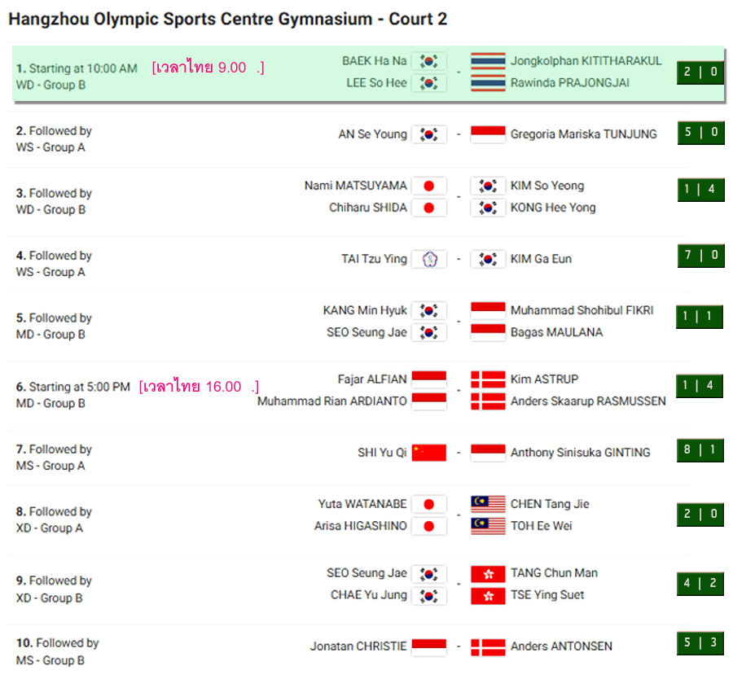Click South Korea flag beside BAEK Ha Na
The height and width of the screenshot is (679, 733).
428,61
